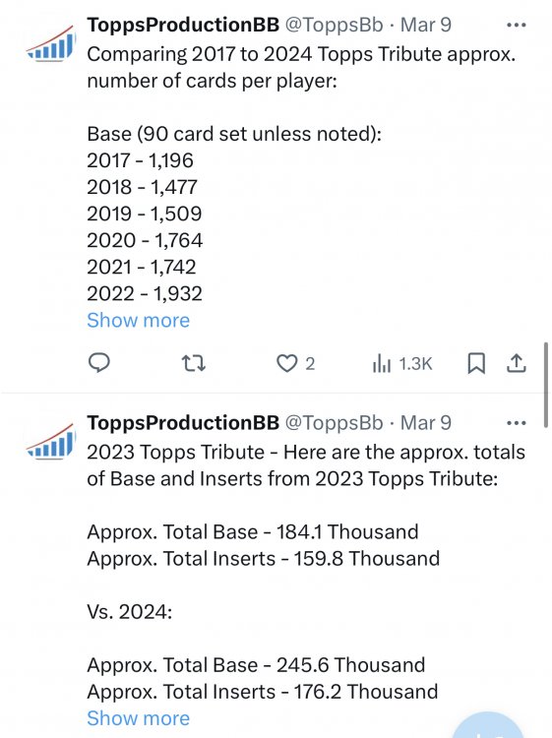Open more options on 2023 Tribute tweet

pyautogui.click(x=517, y=423)
